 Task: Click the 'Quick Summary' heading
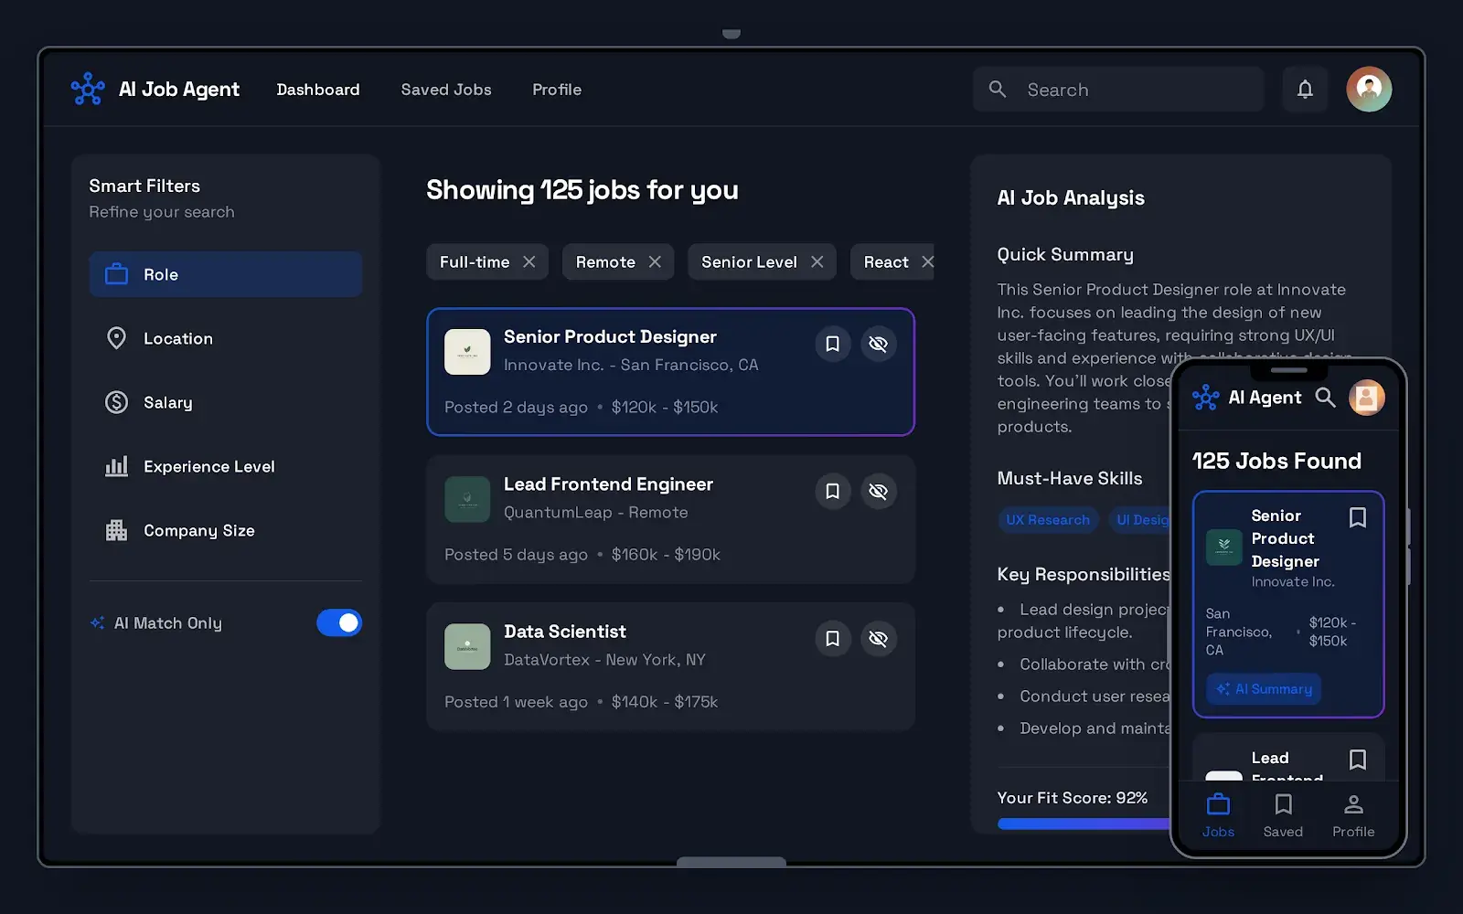tap(1065, 254)
